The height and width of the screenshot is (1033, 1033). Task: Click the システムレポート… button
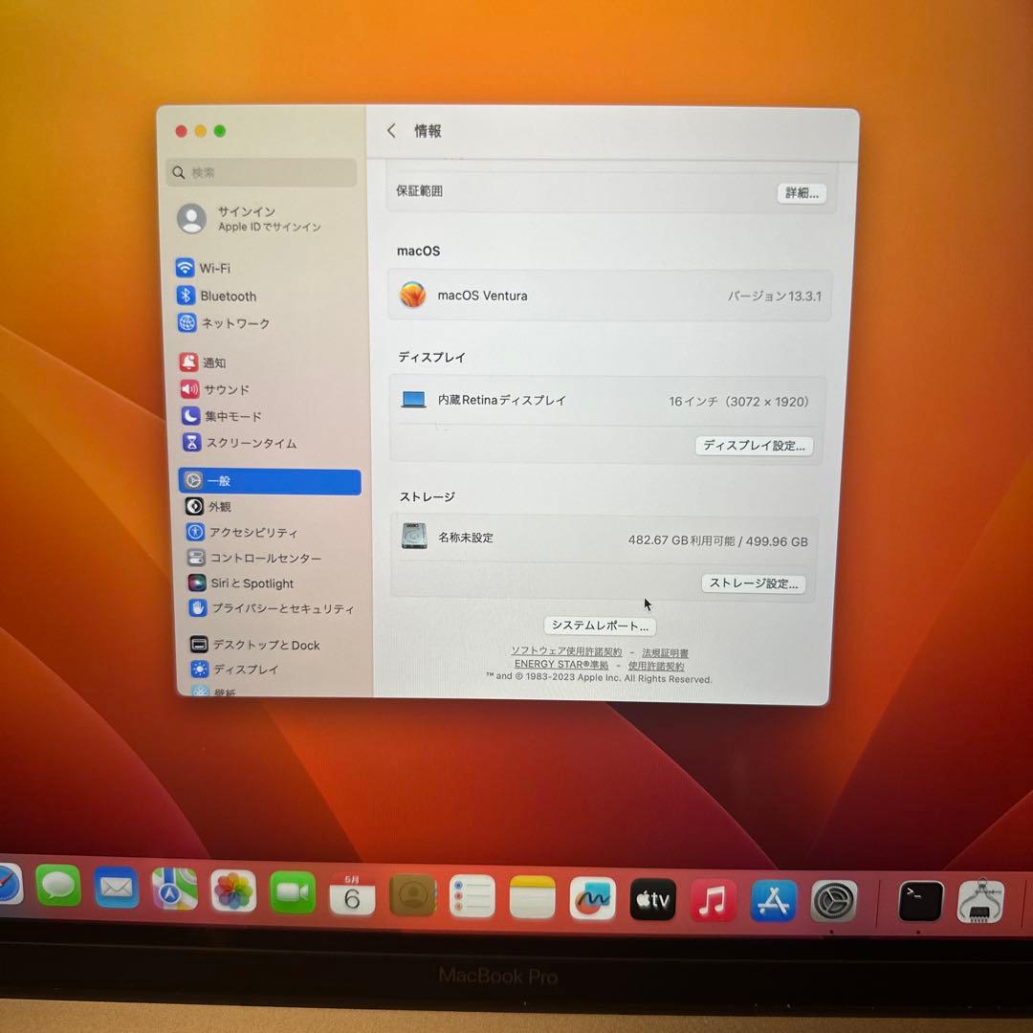pos(600,626)
